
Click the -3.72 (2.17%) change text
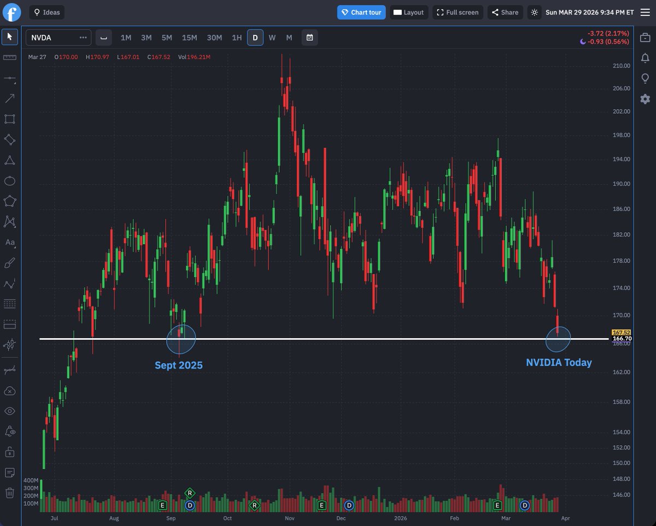608,33
